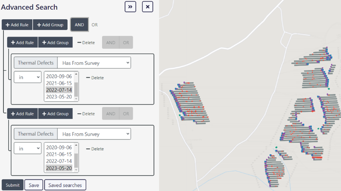Open first Has From Survey dropdown
The height and width of the screenshot is (191, 341).
pyautogui.click(x=94, y=63)
